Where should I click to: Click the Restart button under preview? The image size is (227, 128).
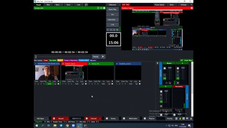(96, 57)
